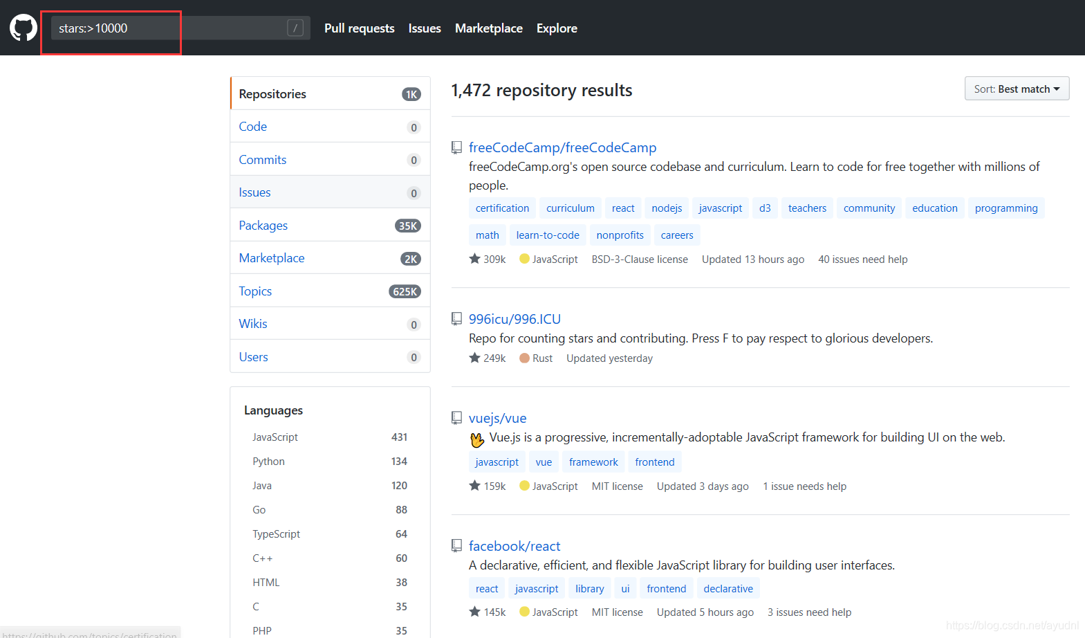Click the d3 topic tag
The height and width of the screenshot is (638, 1085).
click(x=765, y=208)
